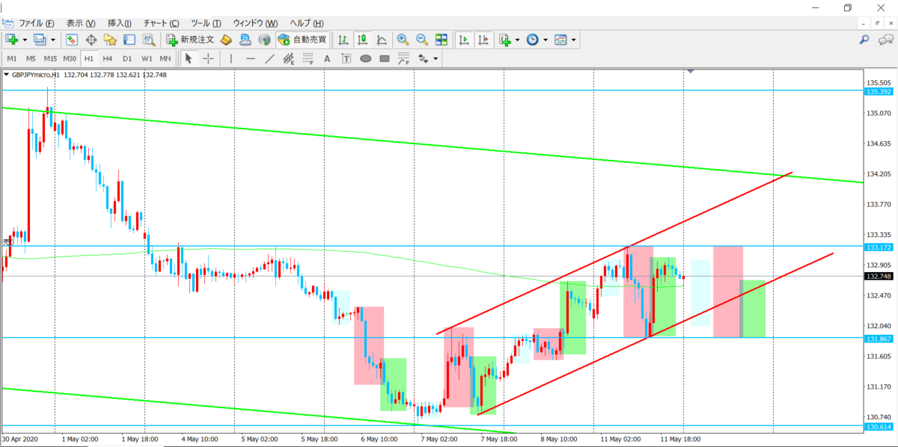Screen dimensions: 898x447
Task: Select the Crosshair tool
Action: 207,58
